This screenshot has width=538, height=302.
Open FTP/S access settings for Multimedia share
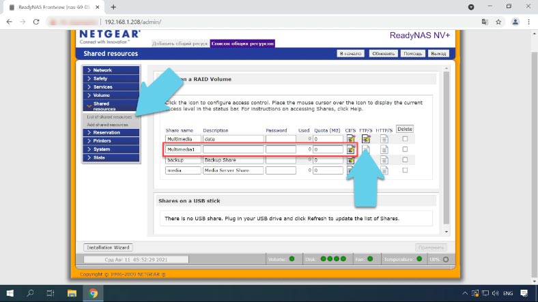[366, 138]
